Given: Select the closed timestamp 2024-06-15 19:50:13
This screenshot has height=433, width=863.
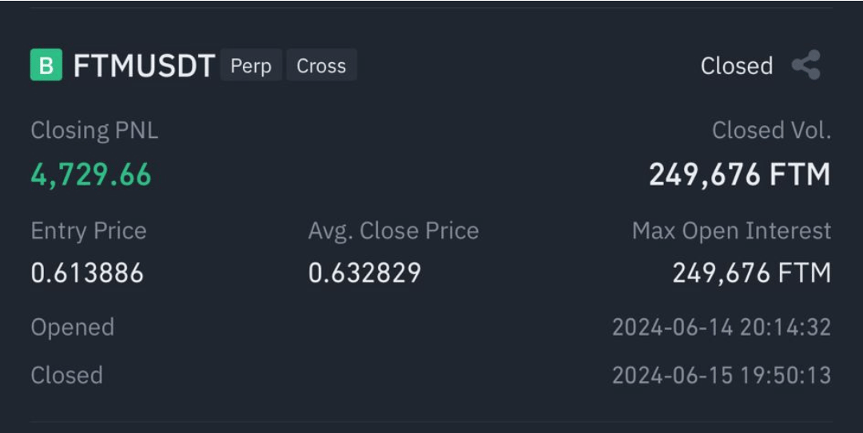Looking at the screenshot, I should (722, 376).
